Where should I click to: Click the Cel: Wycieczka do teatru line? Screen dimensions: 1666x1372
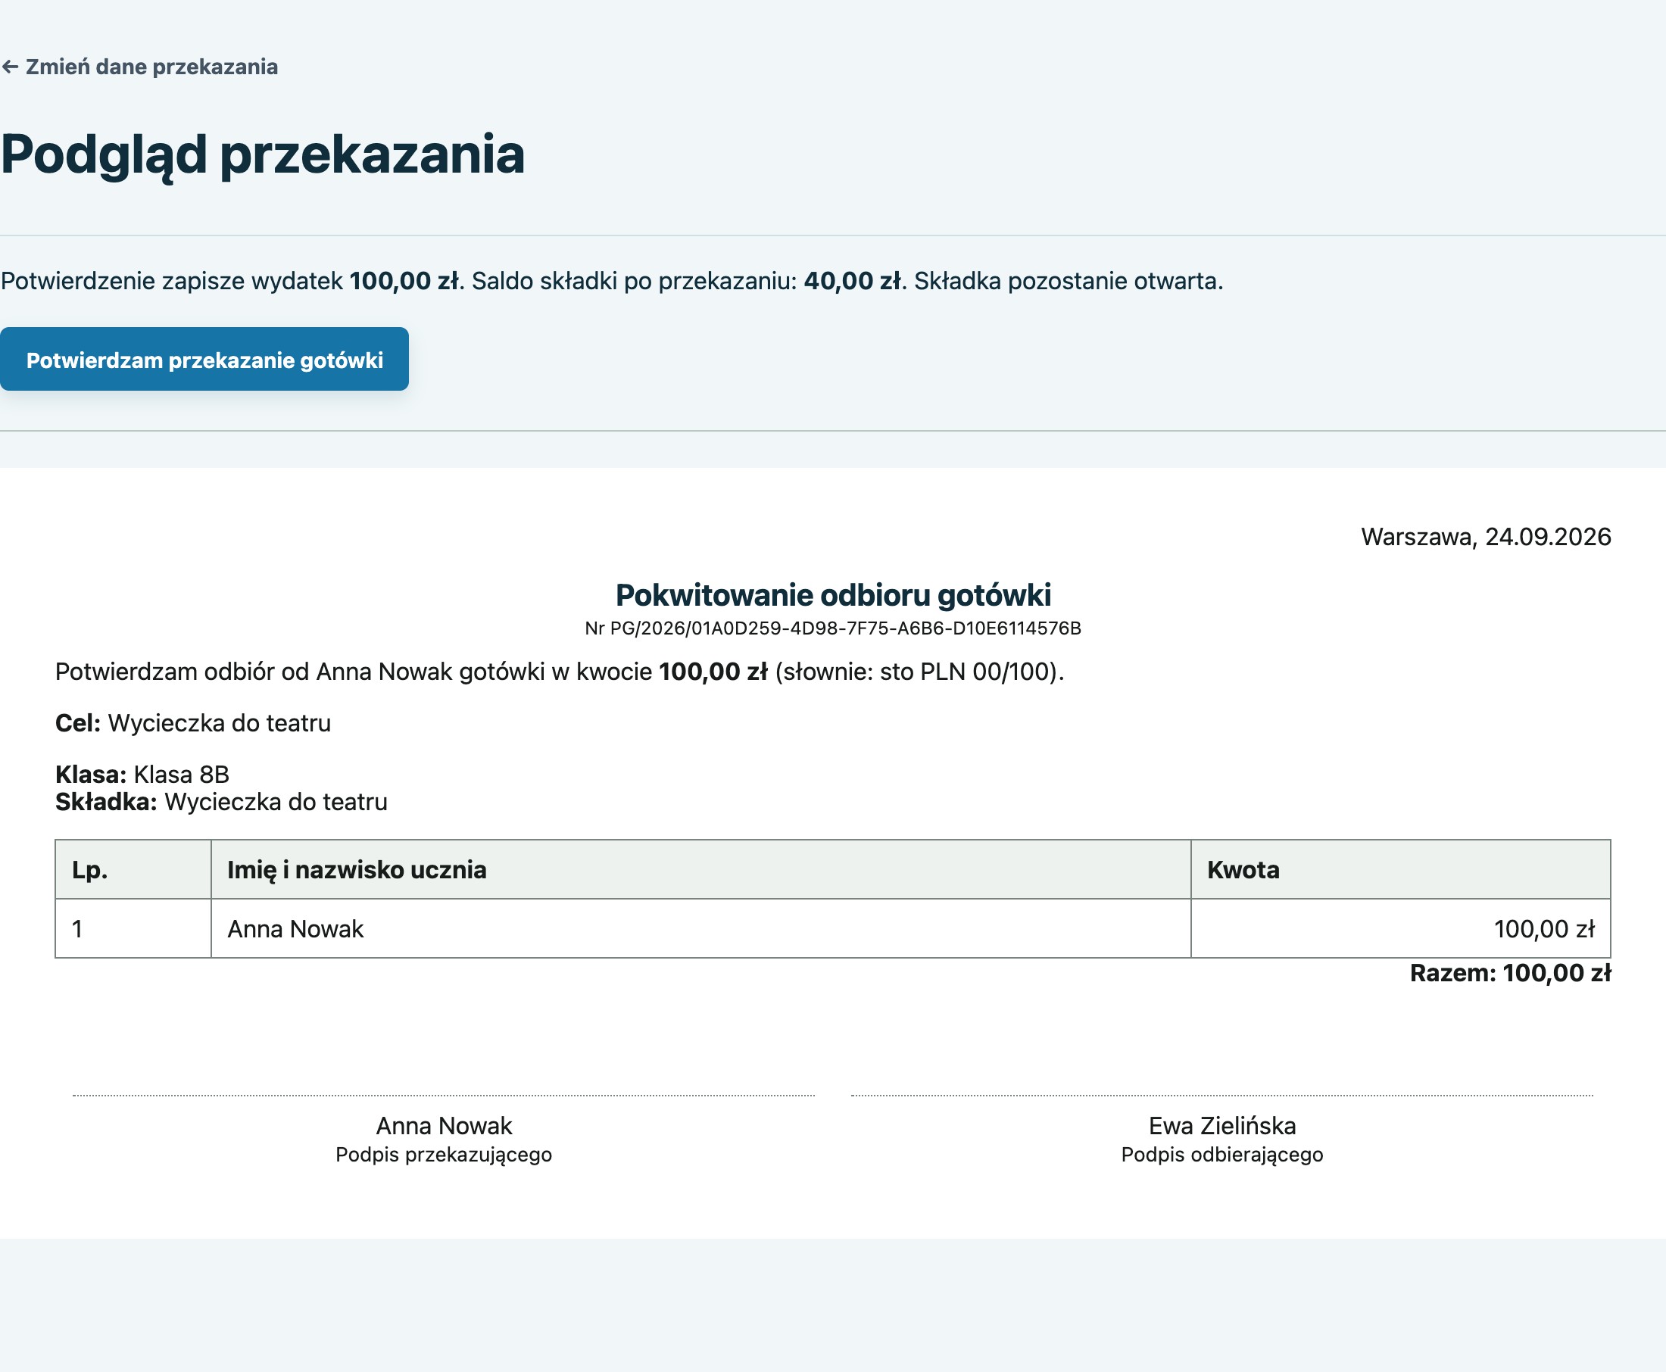pyautogui.click(x=193, y=723)
